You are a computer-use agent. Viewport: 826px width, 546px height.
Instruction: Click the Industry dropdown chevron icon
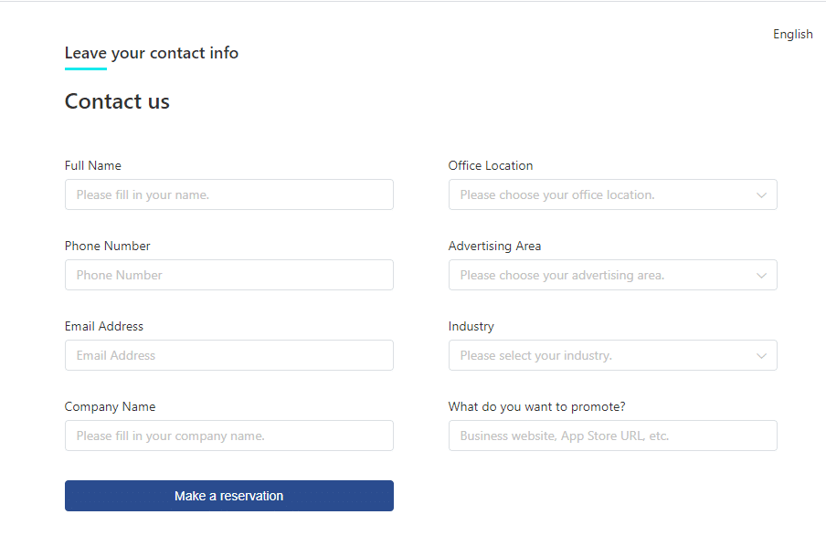761,356
